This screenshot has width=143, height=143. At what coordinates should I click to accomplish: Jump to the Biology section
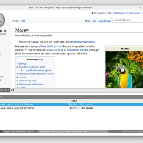point(22,63)
